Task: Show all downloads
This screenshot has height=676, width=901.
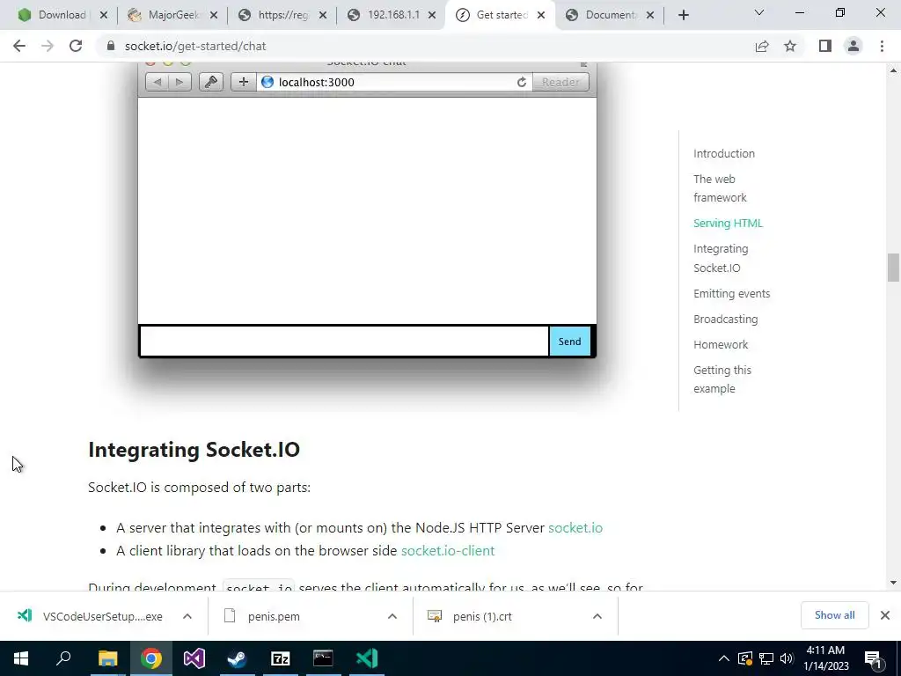Action: (x=834, y=615)
